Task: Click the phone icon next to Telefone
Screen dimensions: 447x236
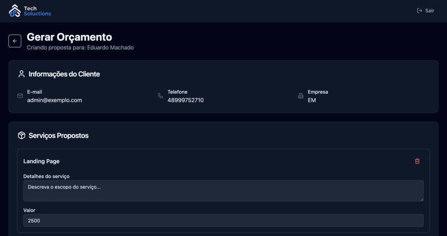Action: point(160,96)
